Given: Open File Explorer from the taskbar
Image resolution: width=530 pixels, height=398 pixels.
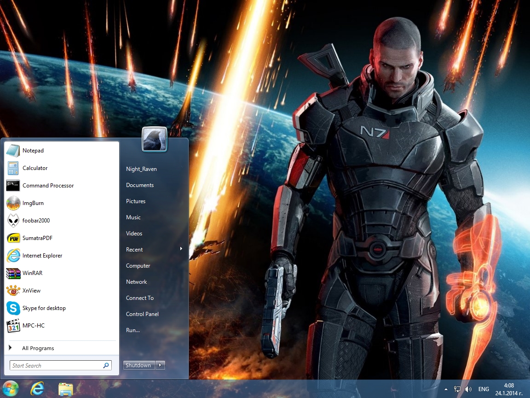Looking at the screenshot, I should (65, 389).
